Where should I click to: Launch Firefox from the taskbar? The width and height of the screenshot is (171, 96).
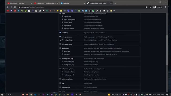tap(23, 95)
